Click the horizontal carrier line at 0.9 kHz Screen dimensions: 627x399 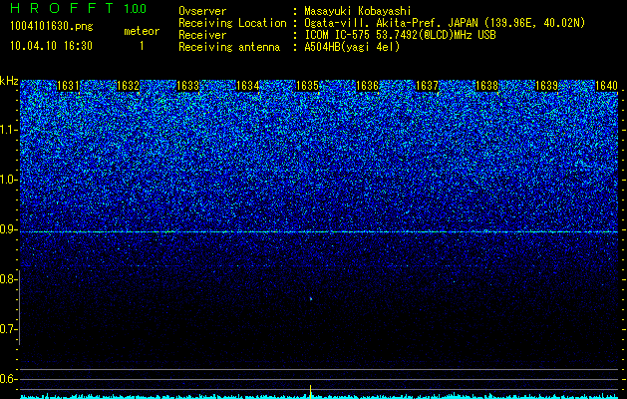pos(319,232)
